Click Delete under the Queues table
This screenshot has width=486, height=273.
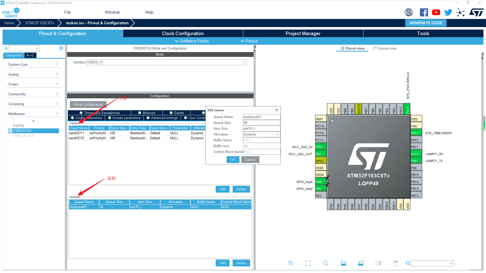pos(241,263)
